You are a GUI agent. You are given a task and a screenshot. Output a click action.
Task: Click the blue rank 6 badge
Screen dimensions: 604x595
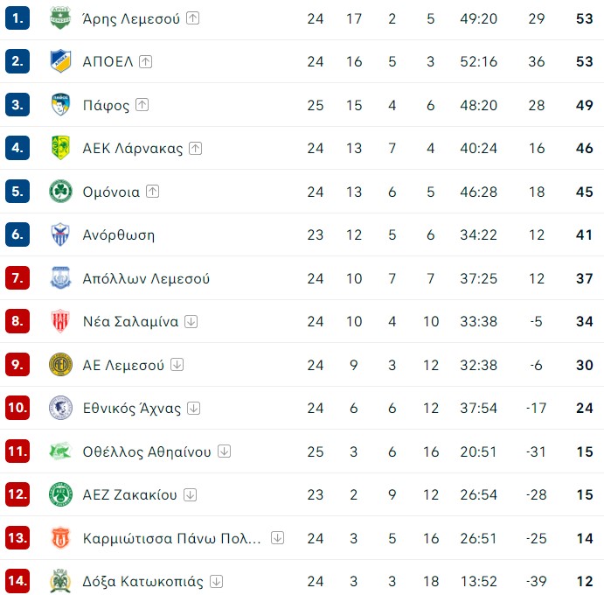[x=17, y=234]
